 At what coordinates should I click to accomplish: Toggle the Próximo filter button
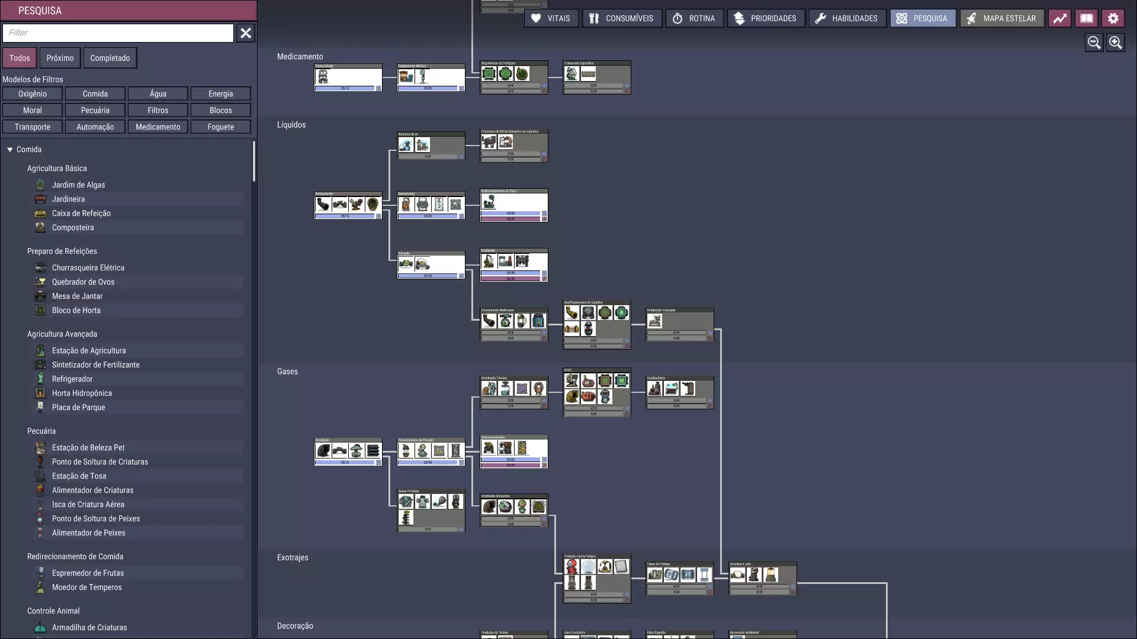[60, 58]
